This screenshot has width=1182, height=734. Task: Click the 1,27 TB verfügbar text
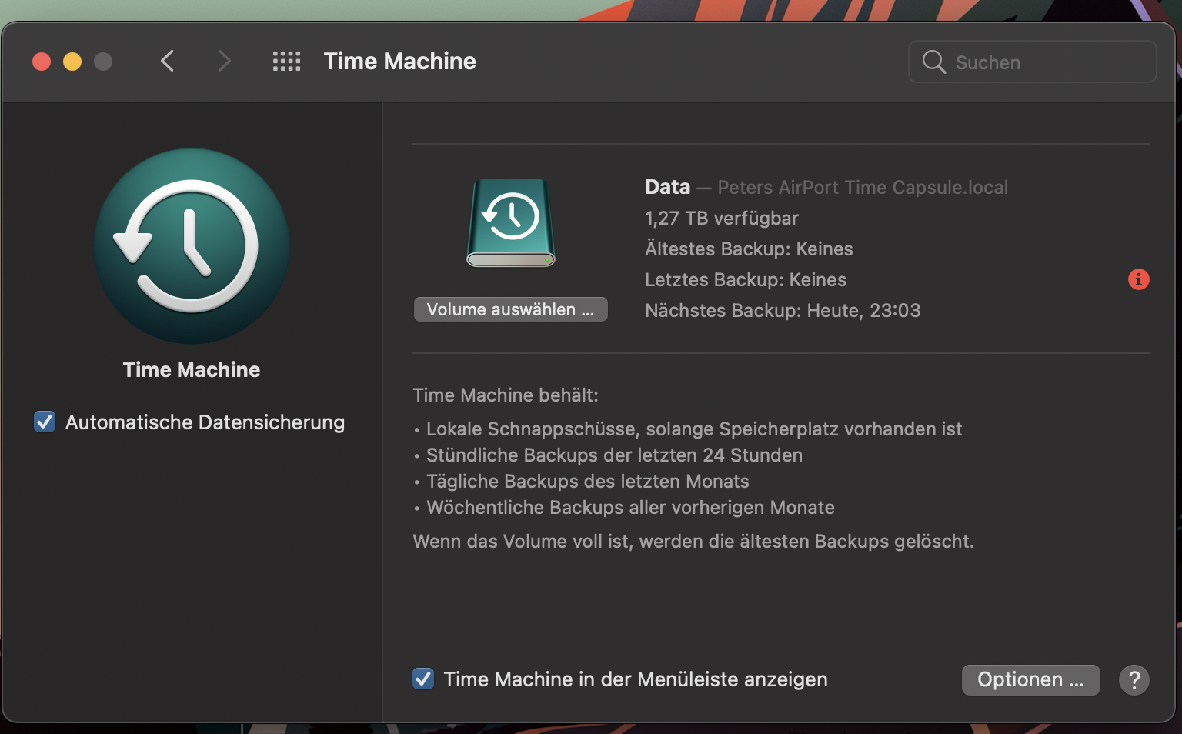722,219
